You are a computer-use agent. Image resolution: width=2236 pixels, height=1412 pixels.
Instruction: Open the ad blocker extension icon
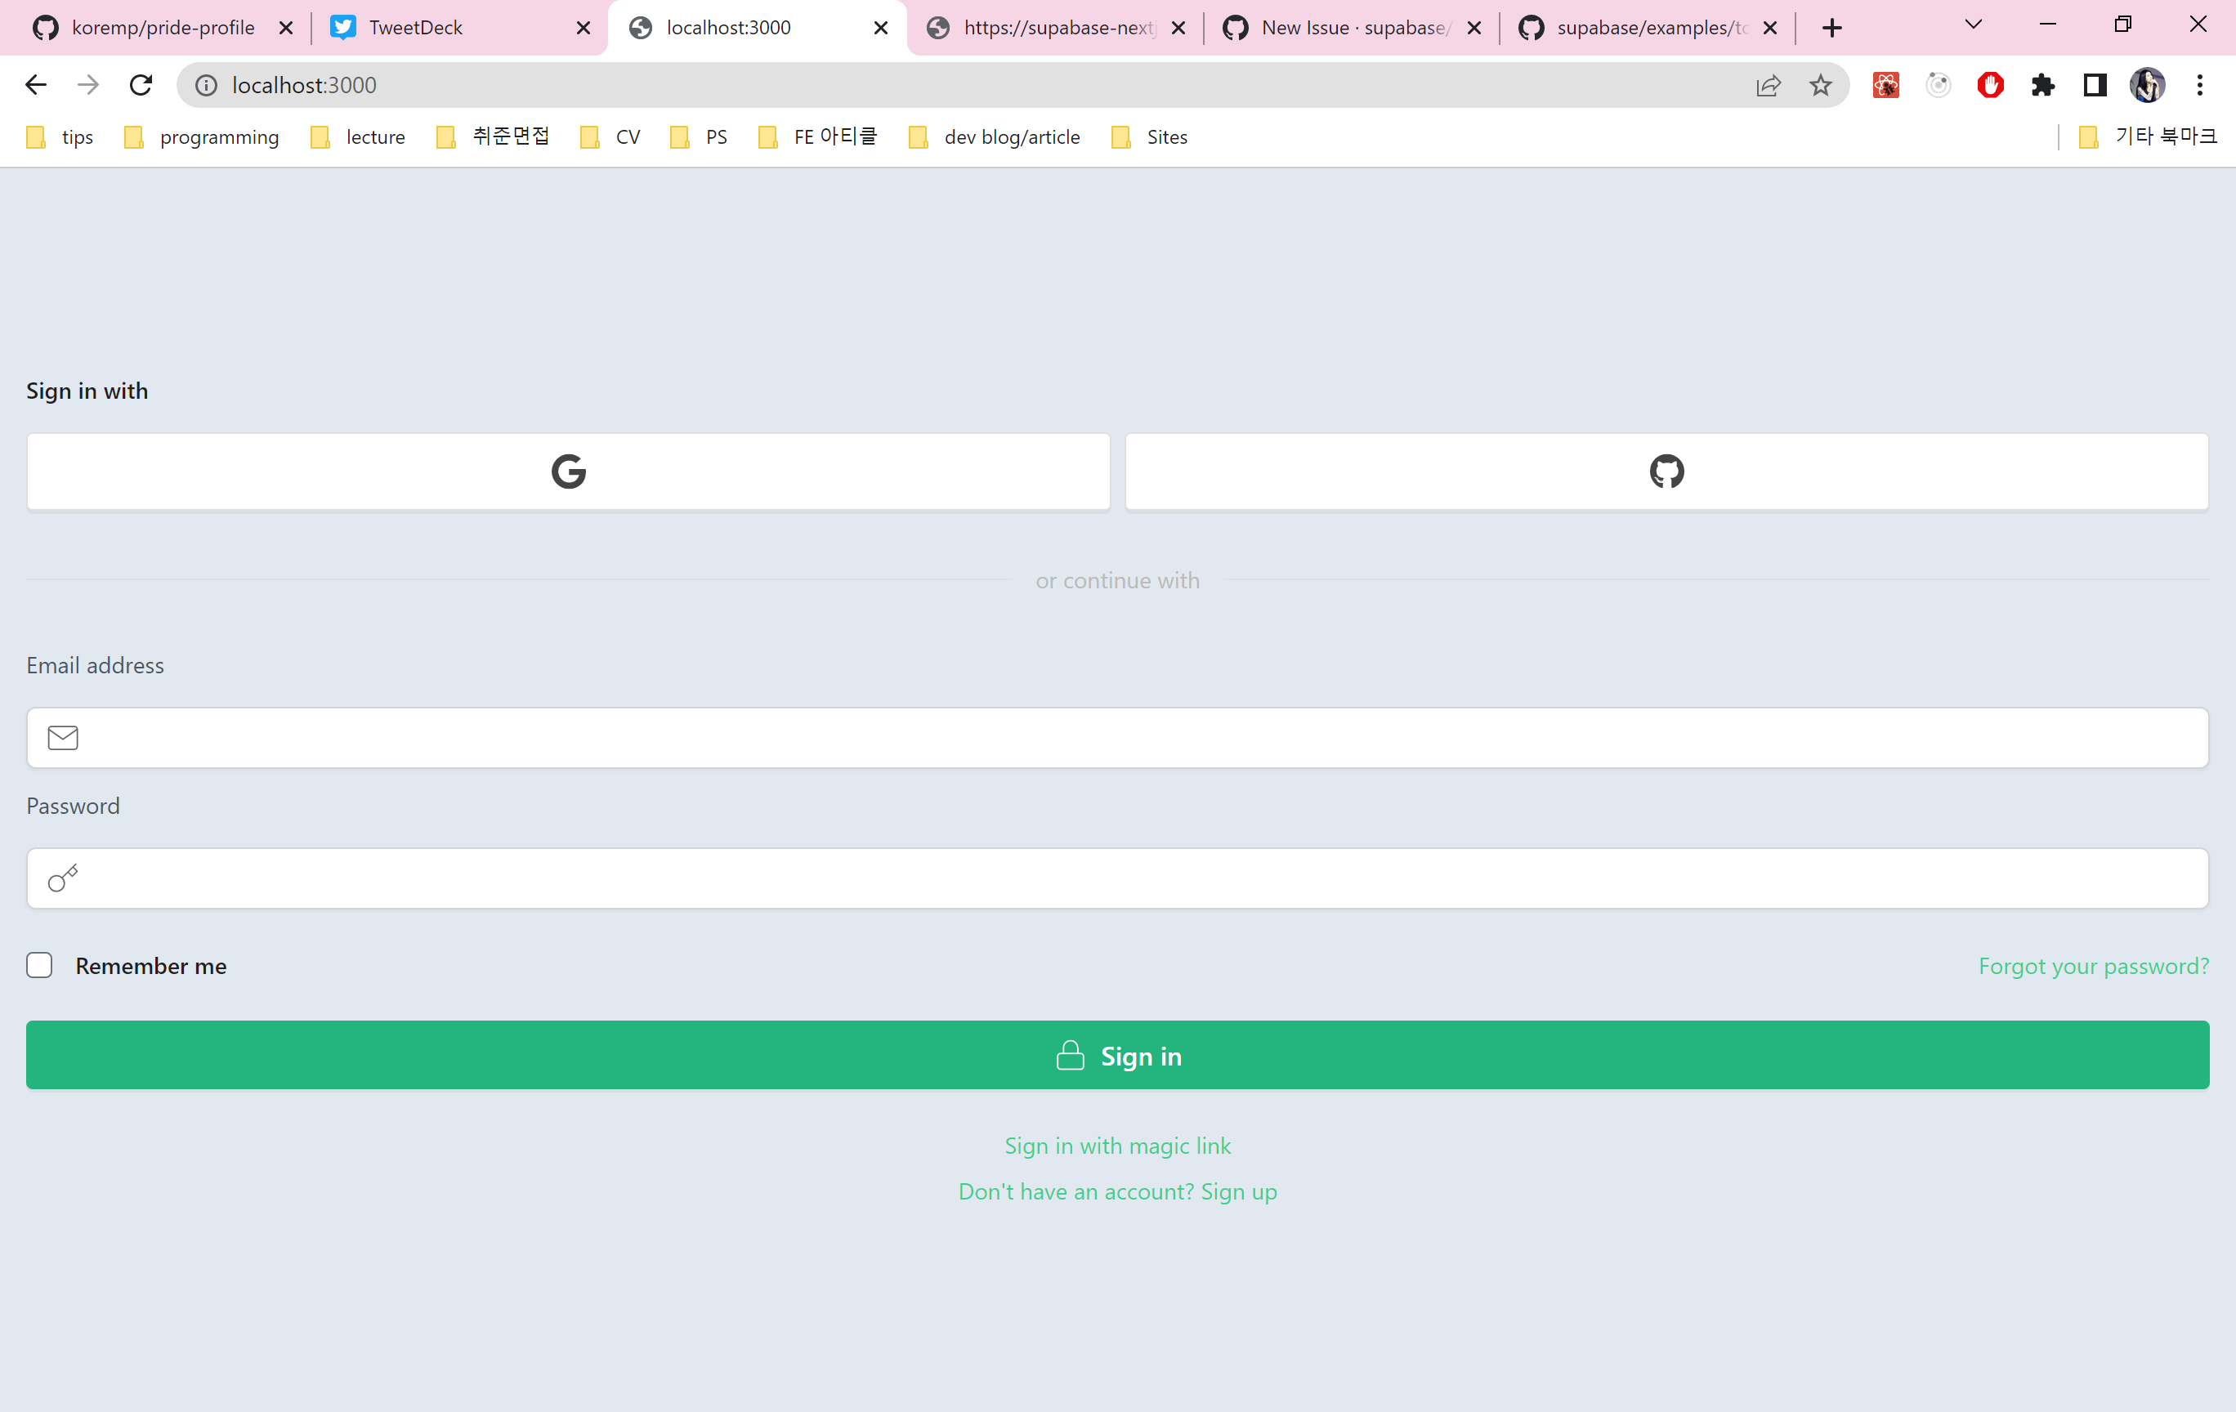tap(1990, 84)
